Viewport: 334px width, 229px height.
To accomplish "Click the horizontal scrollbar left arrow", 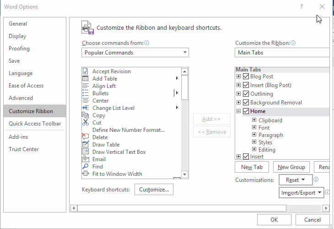I will click(74, 208).
